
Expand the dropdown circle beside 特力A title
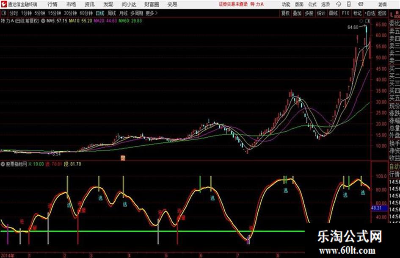click(43, 21)
